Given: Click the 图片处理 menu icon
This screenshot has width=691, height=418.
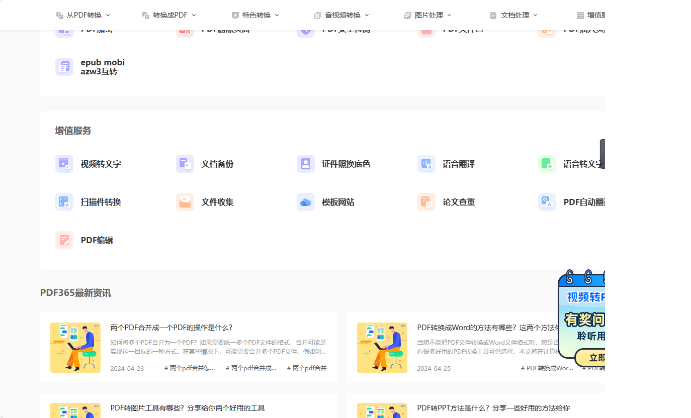Looking at the screenshot, I should 408,16.
